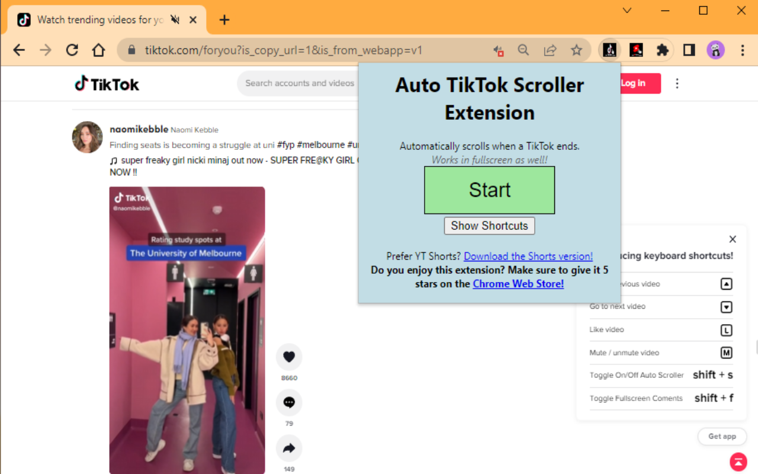Click Toggle On/Off Auto Scroller row
758x474 pixels.
661,375
